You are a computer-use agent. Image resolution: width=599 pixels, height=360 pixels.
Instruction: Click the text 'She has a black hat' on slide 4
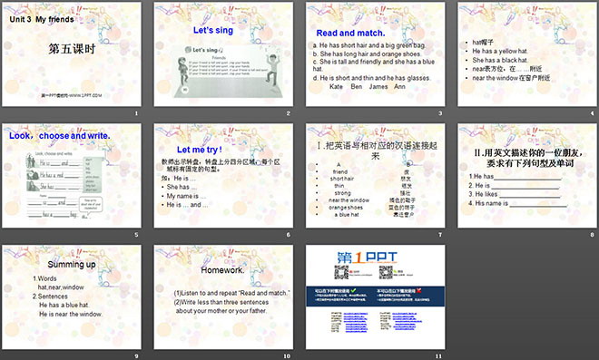click(x=500, y=60)
